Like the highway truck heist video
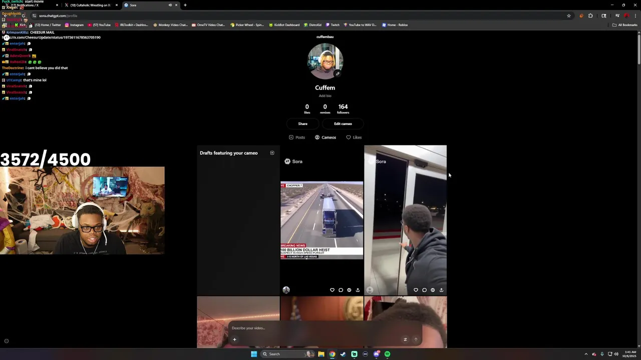Viewport: 641px width, 360px height. (332, 290)
